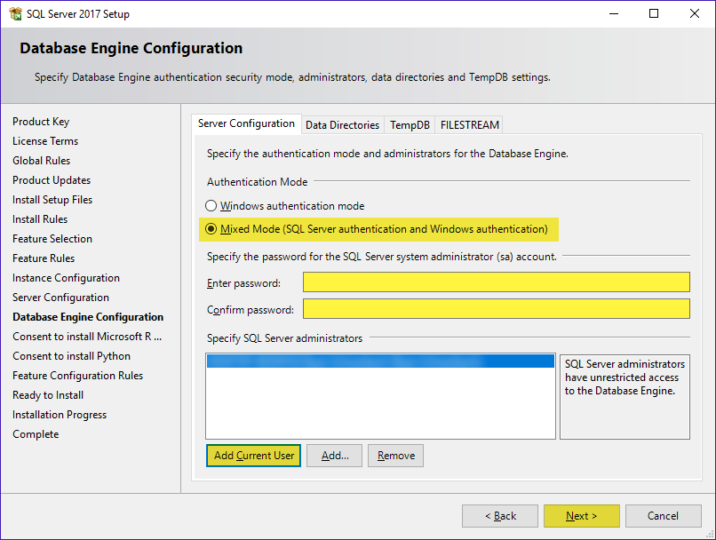Select Mixed Mode authentication radio button
Image resolution: width=716 pixels, height=540 pixels.
[211, 228]
